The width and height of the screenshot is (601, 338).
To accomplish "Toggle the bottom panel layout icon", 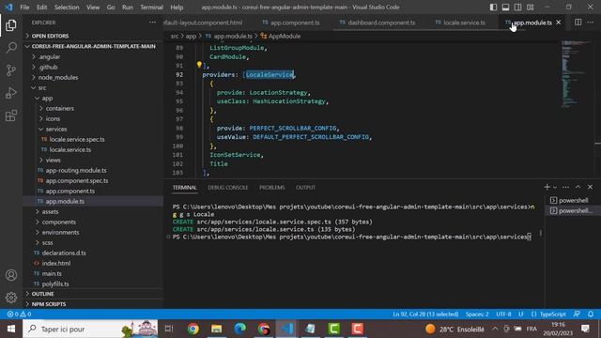I will 505,7.
